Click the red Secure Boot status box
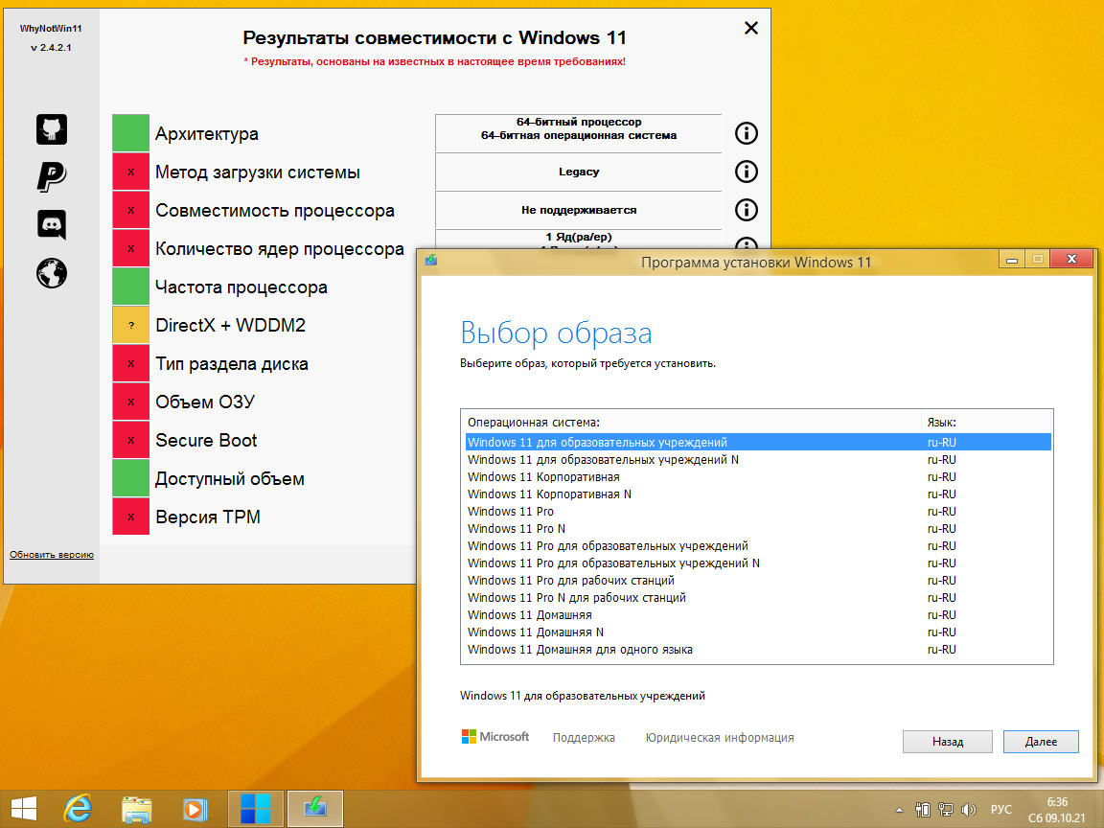This screenshot has height=828, width=1104. tap(130, 440)
